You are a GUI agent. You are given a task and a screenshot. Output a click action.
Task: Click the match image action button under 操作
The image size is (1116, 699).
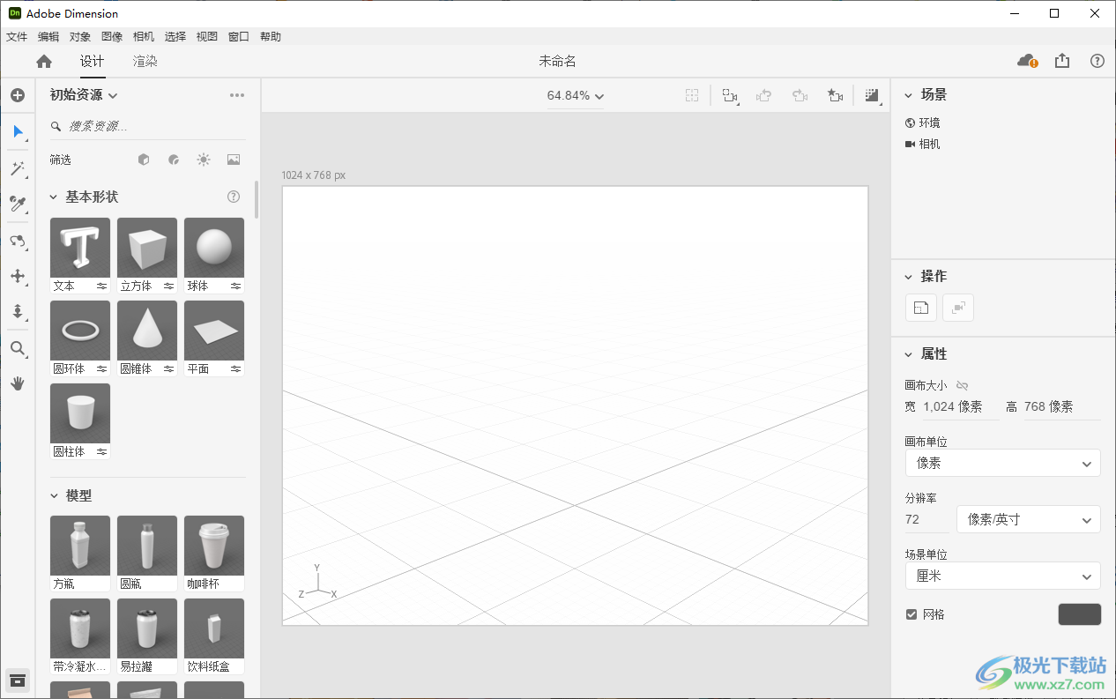coord(921,308)
